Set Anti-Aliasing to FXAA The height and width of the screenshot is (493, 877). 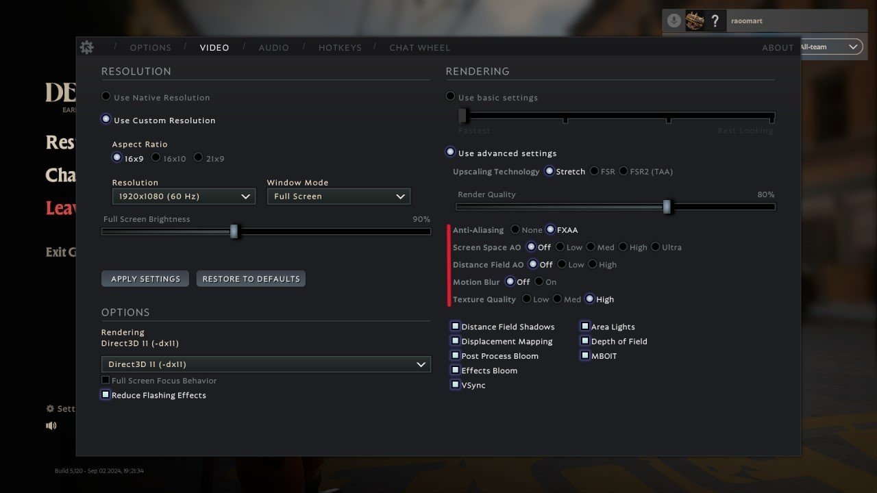pyautogui.click(x=550, y=229)
